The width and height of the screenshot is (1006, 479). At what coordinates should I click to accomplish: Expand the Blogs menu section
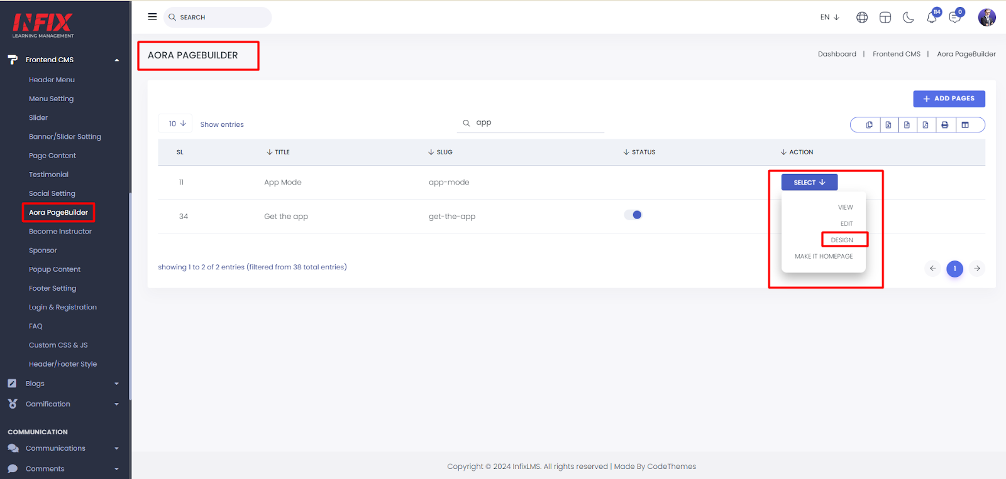[116, 384]
